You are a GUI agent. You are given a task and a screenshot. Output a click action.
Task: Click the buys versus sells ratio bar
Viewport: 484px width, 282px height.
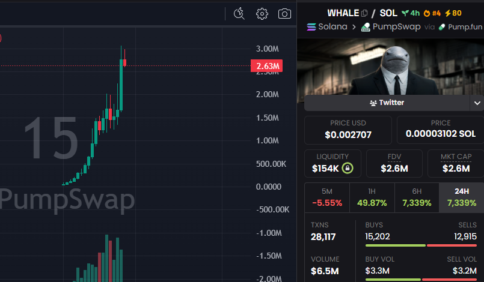tap(421, 245)
